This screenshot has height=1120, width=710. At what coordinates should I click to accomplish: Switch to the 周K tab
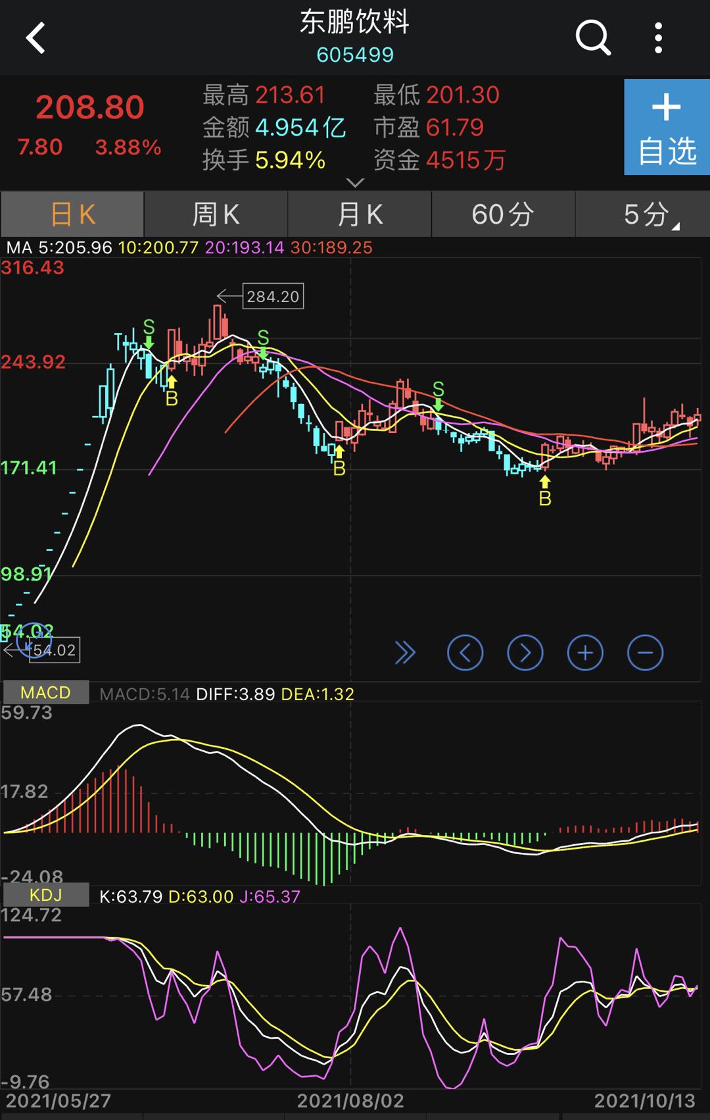click(216, 215)
